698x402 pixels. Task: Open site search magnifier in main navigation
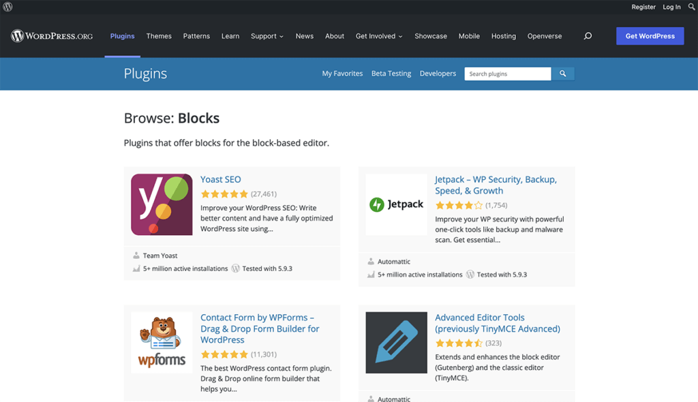pyautogui.click(x=588, y=36)
